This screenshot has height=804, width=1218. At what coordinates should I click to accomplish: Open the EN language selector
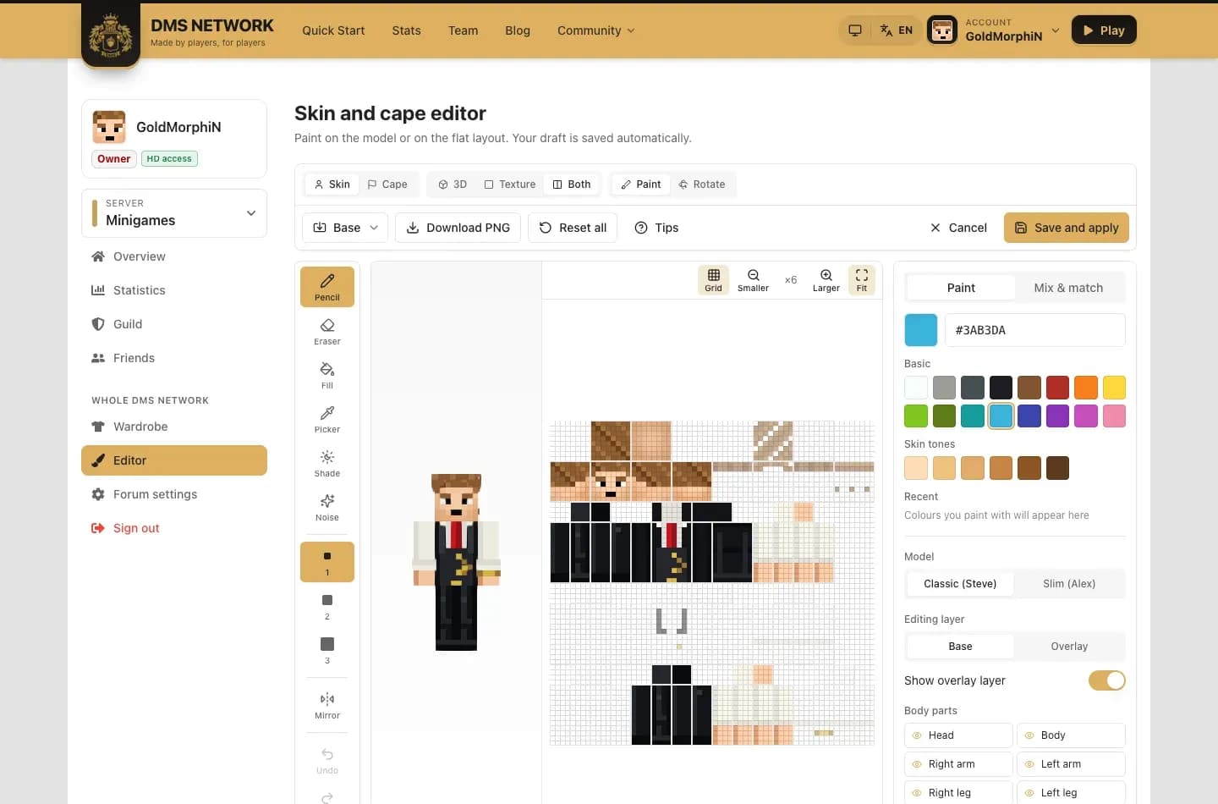[x=896, y=30]
